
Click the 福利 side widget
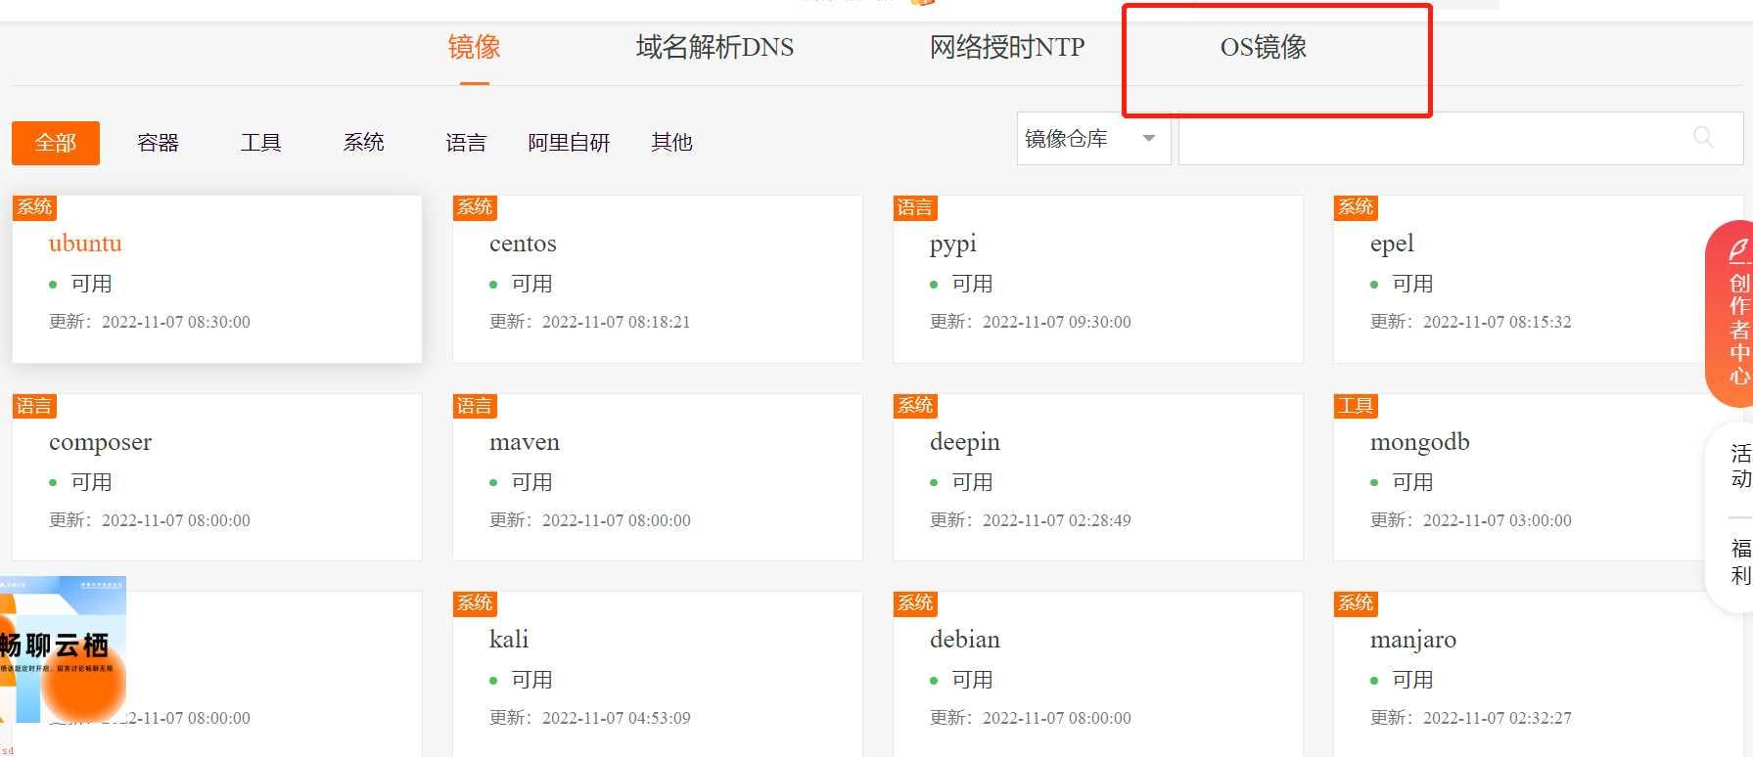click(1740, 562)
